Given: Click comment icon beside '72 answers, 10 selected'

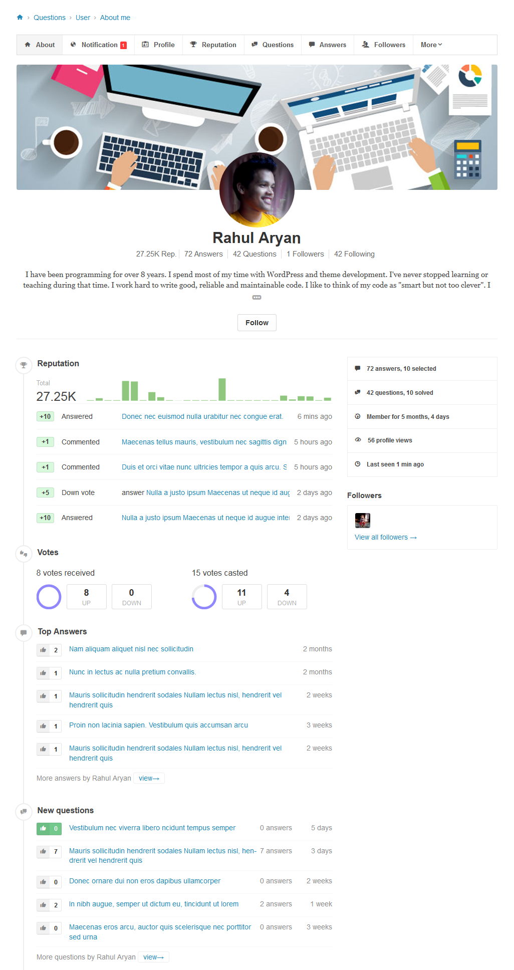Looking at the screenshot, I should tap(358, 368).
